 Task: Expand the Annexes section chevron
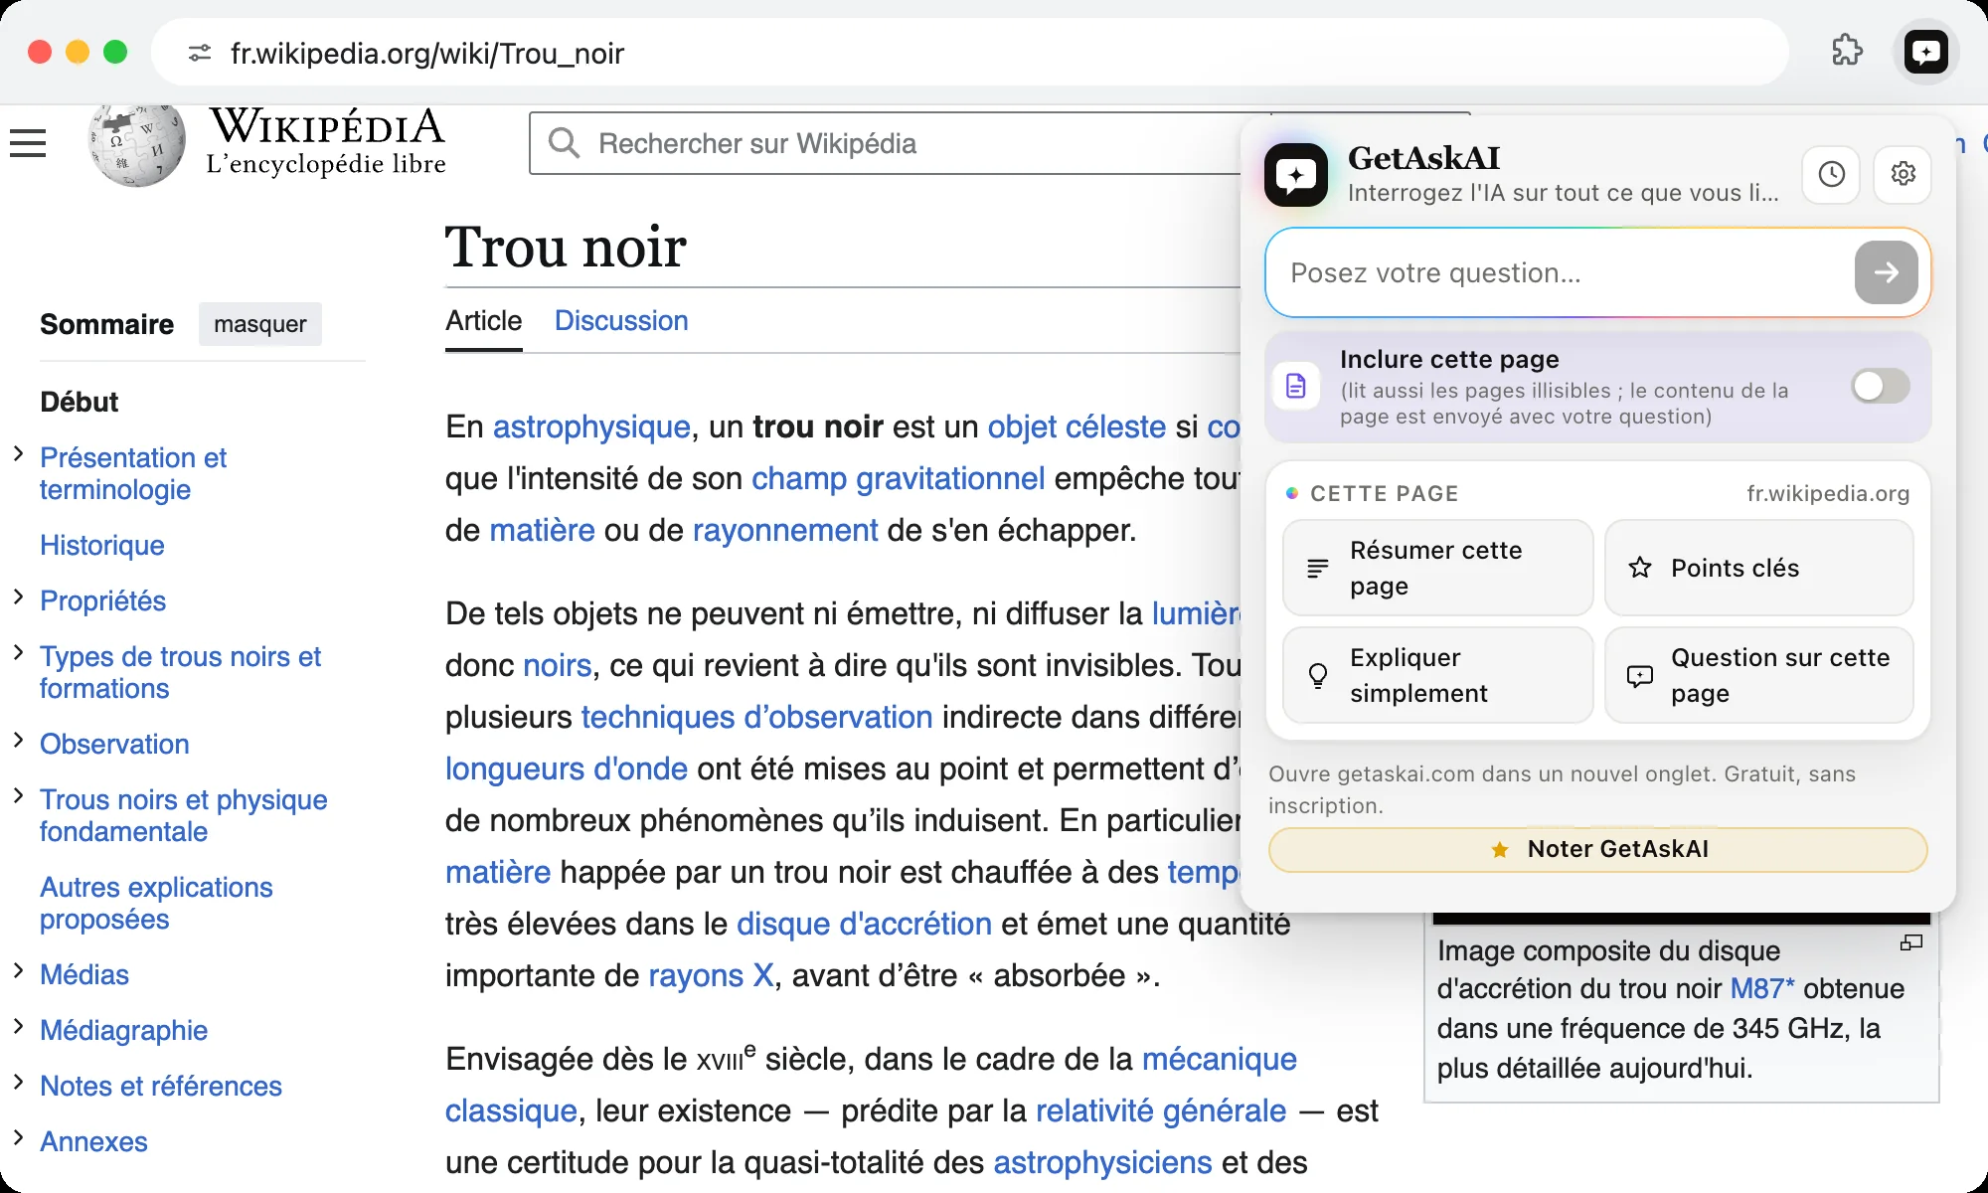point(18,1138)
